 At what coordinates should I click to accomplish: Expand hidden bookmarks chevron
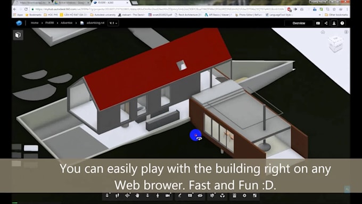[x=320, y=15]
